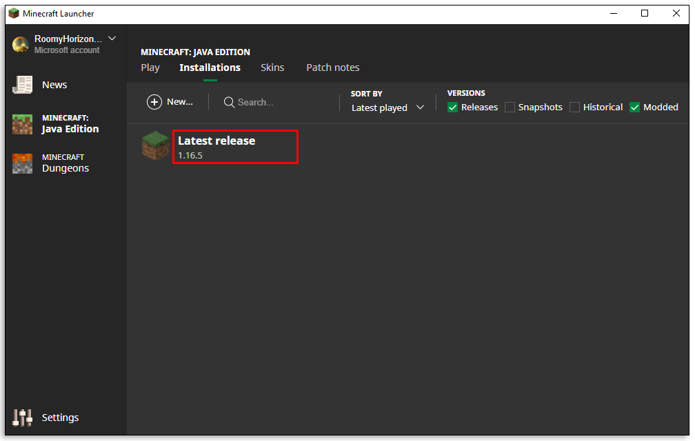Viewport: 695px width, 441px height.
Task: Minimize the Minecraft Launcher window
Action: click(x=614, y=13)
